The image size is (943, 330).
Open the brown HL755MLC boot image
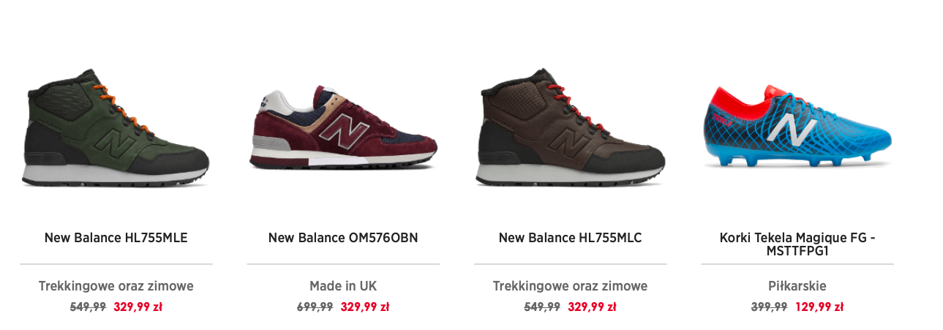tap(570, 130)
